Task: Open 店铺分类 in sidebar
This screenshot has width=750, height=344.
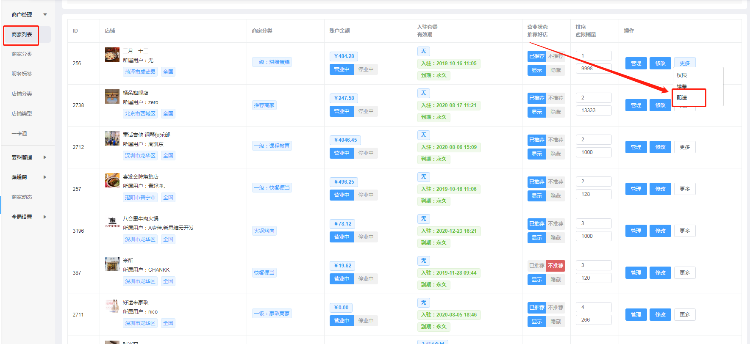Action: (x=22, y=94)
